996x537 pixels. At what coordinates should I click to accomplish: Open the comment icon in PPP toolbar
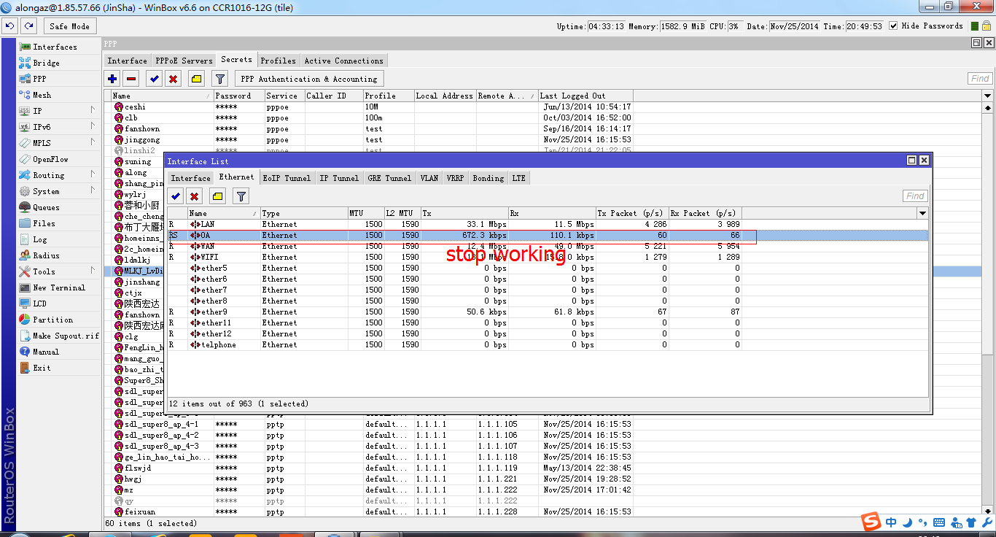(x=196, y=79)
